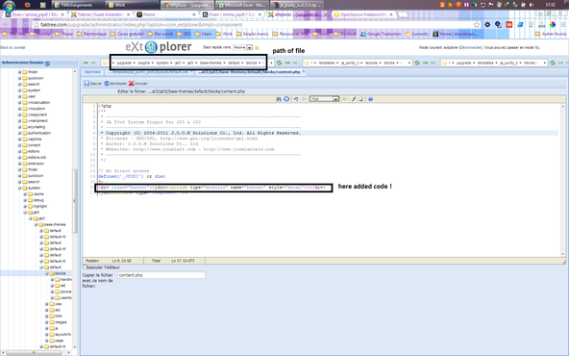Open the 'Lumosity' bookmark

(x=417, y=34)
